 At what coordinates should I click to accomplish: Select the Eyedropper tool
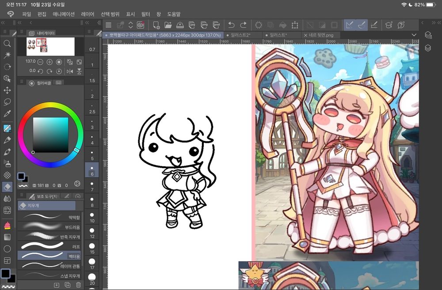tap(7, 114)
